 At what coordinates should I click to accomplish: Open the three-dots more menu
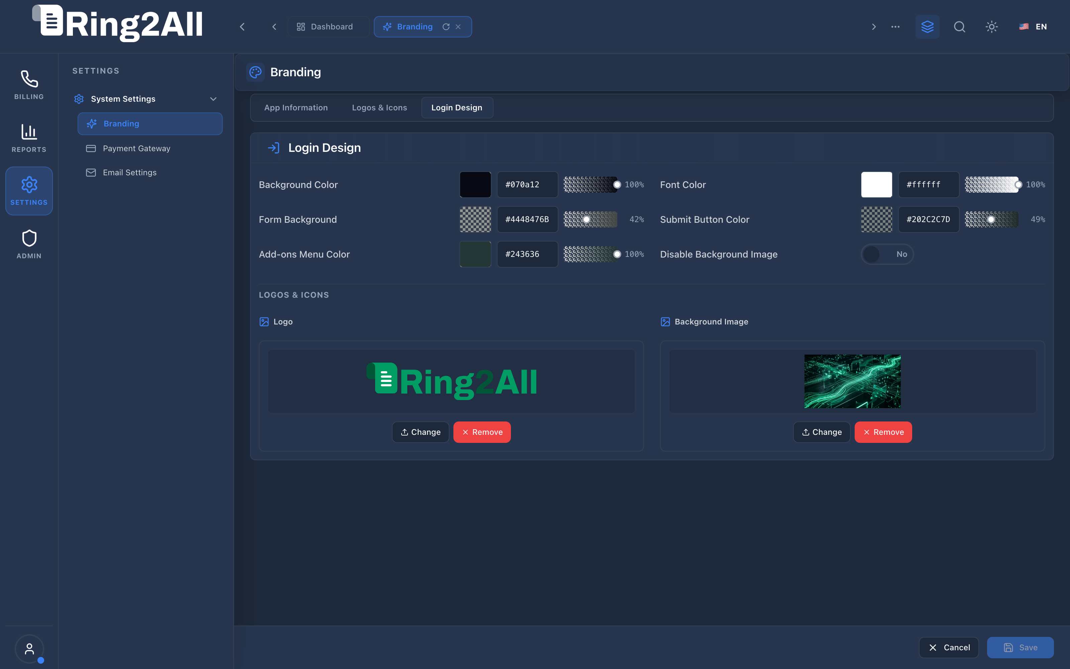[895, 26]
